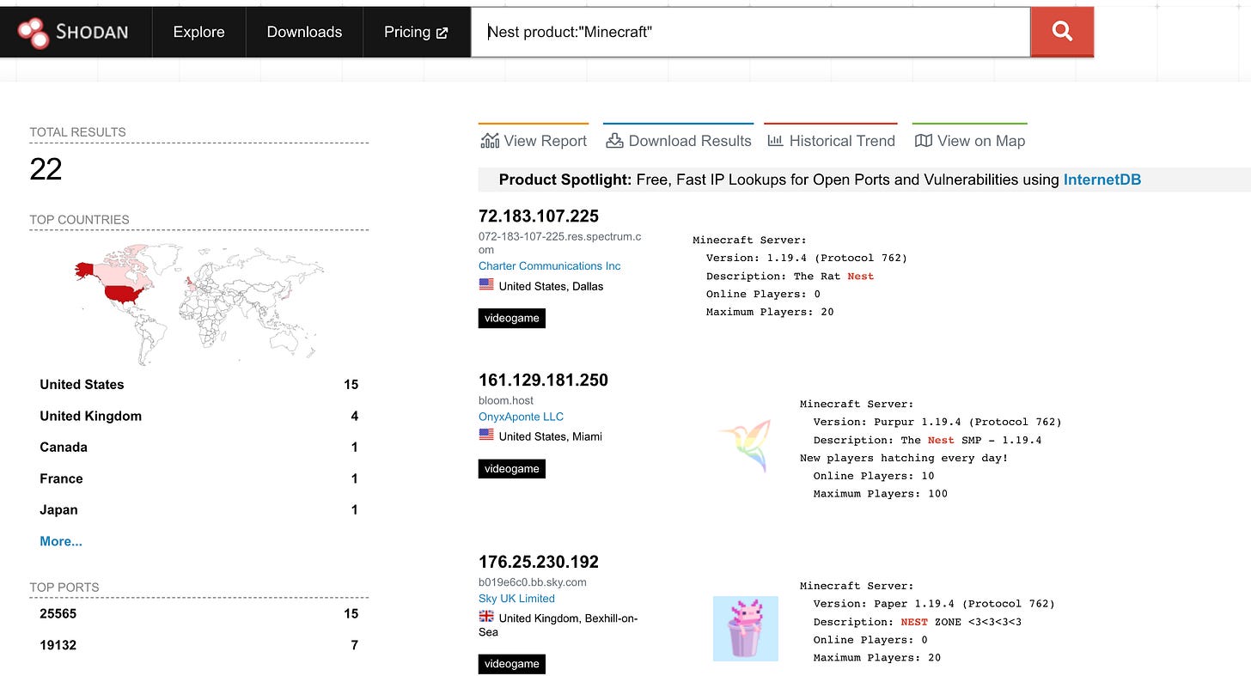Screen dimensions: 1251x676
Task: Click the red search magnifier button
Action: (x=1062, y=32)
